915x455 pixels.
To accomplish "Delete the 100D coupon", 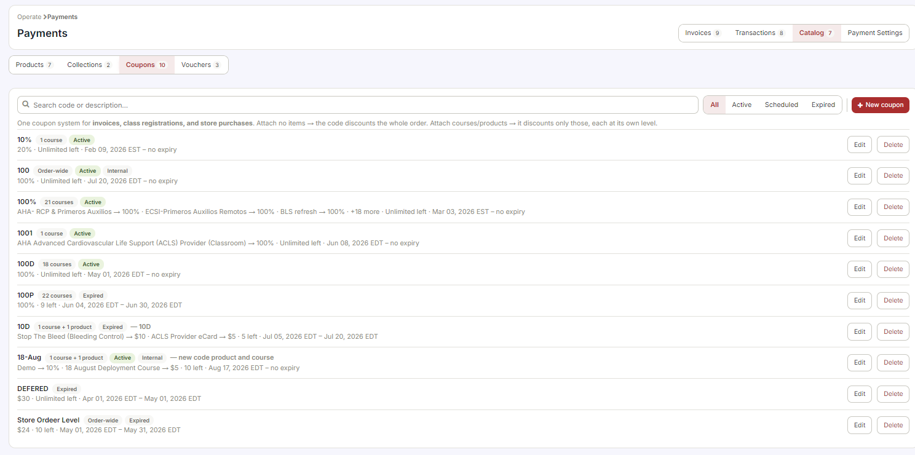I will tap(893, 269).
